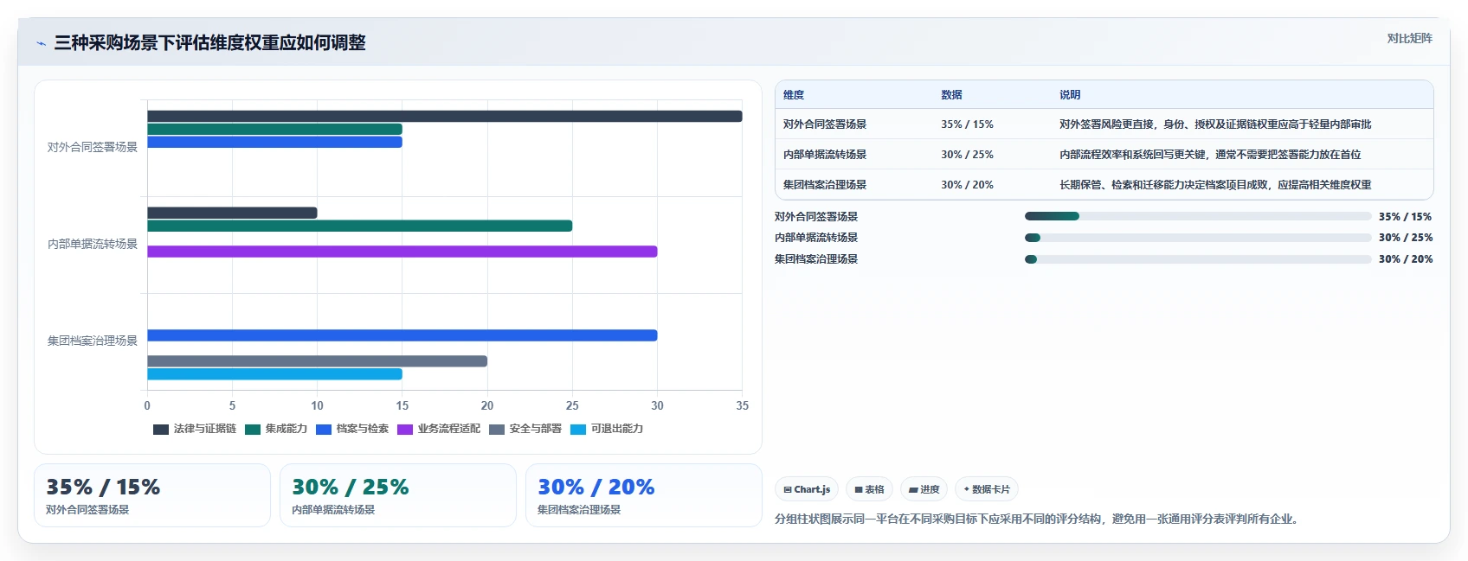Viewport: 1468px width, 561px height.
Task: Toggle the 档案与检索 legend item
Action: (x=352, y=429)
